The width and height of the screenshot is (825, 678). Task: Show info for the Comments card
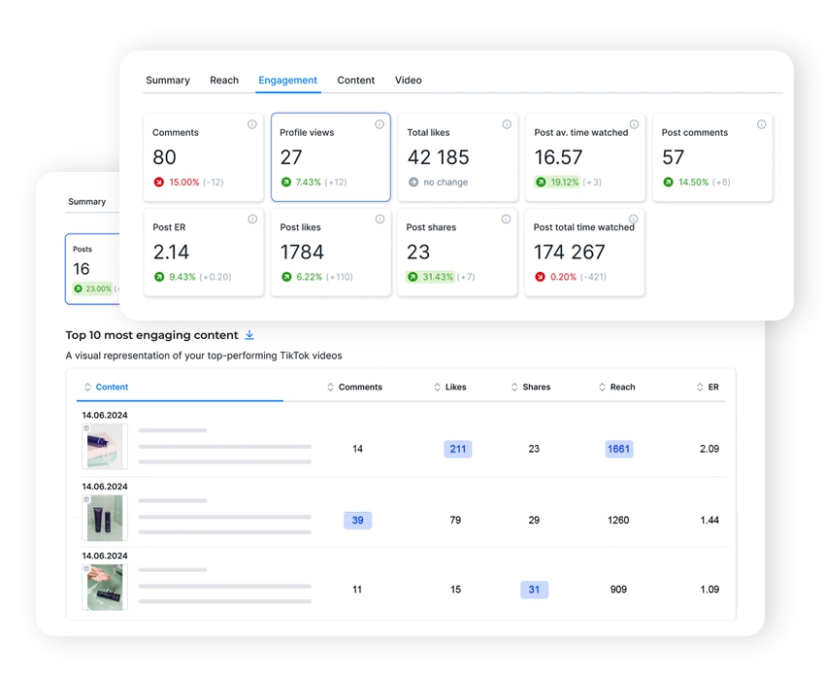pos(252,124)
